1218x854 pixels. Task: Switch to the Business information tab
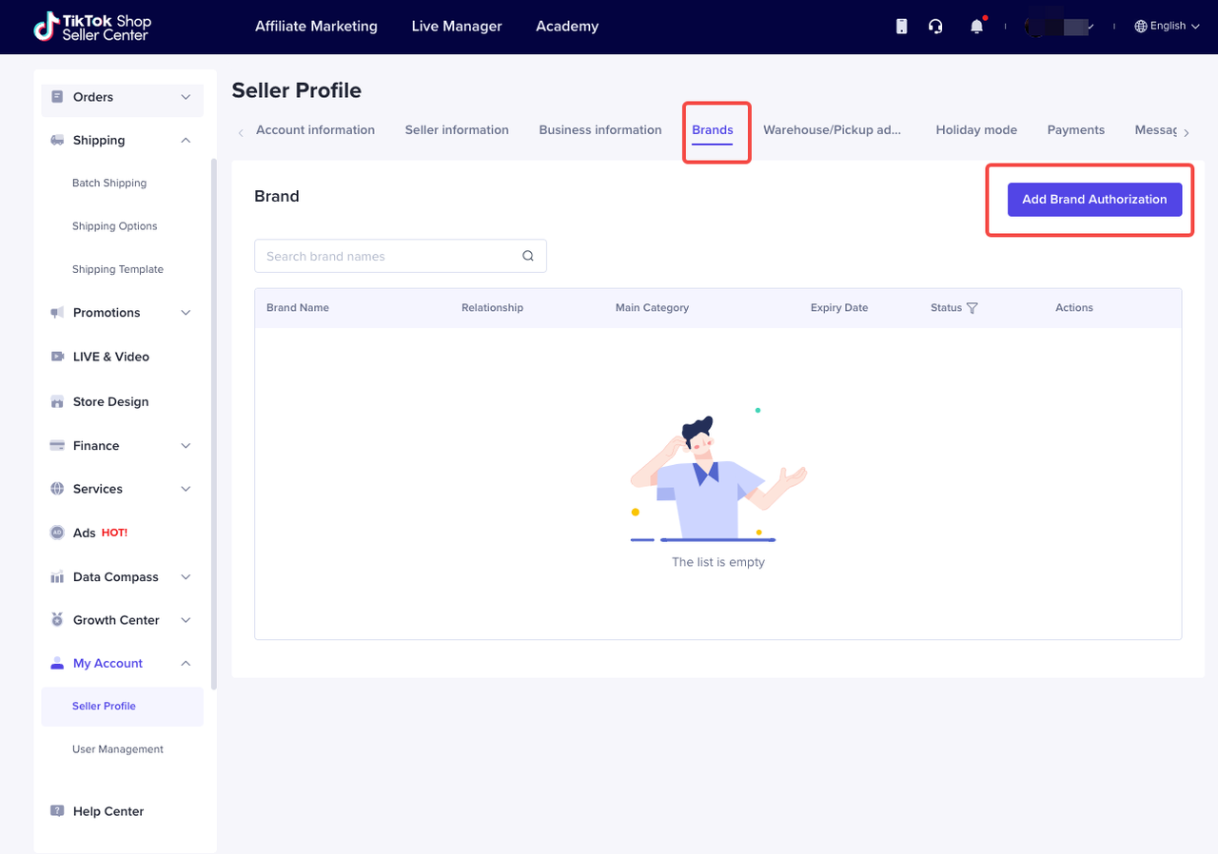600,130
